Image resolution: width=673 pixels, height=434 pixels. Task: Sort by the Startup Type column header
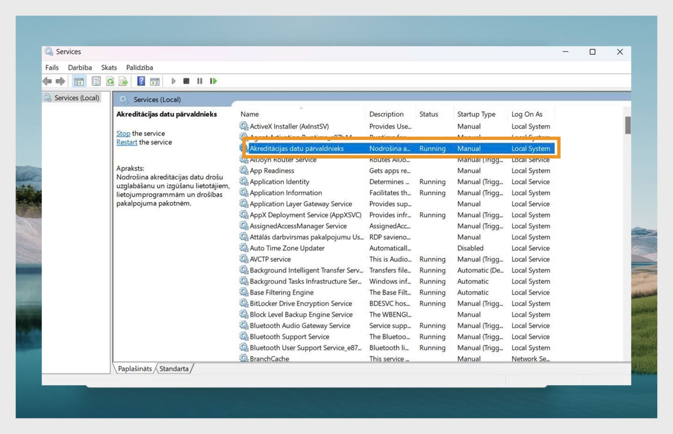(x=476, y=114)
